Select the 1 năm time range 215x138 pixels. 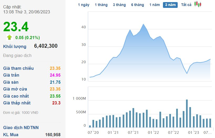click(x=155, y=5)
